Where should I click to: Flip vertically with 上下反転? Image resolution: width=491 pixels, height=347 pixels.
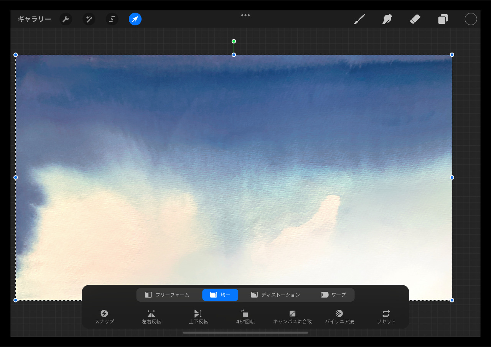coord(198,317)
